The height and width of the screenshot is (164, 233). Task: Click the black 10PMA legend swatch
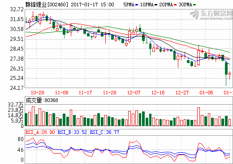(x=156, y=5)
